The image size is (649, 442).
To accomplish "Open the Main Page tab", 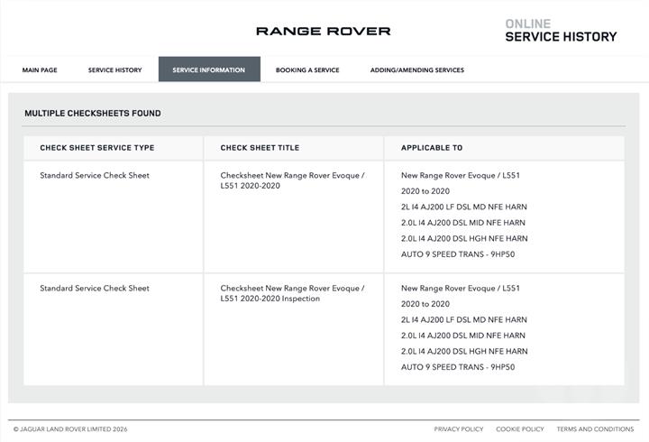I will click(x=40, y=70).
